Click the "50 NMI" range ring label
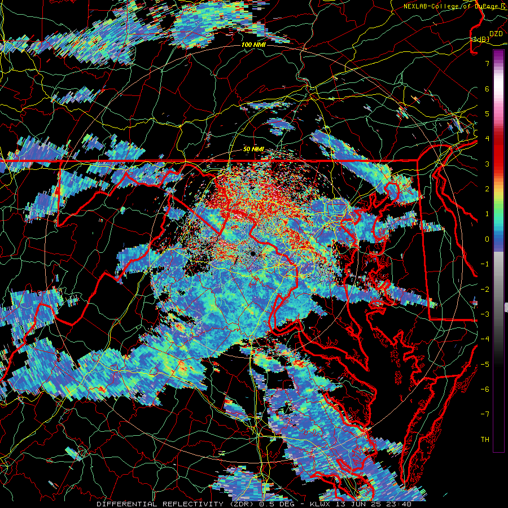Screen dimensions: 508x508 253,150
